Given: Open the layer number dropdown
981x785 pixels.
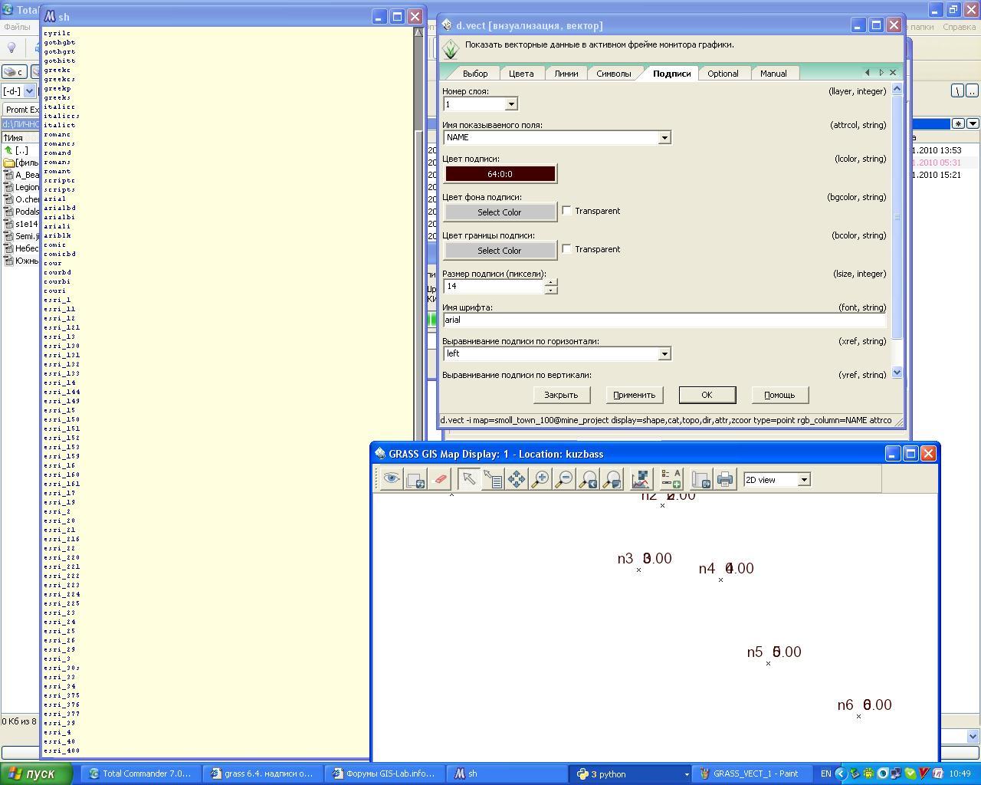Looking at the screenshot, I should point(511,103).
